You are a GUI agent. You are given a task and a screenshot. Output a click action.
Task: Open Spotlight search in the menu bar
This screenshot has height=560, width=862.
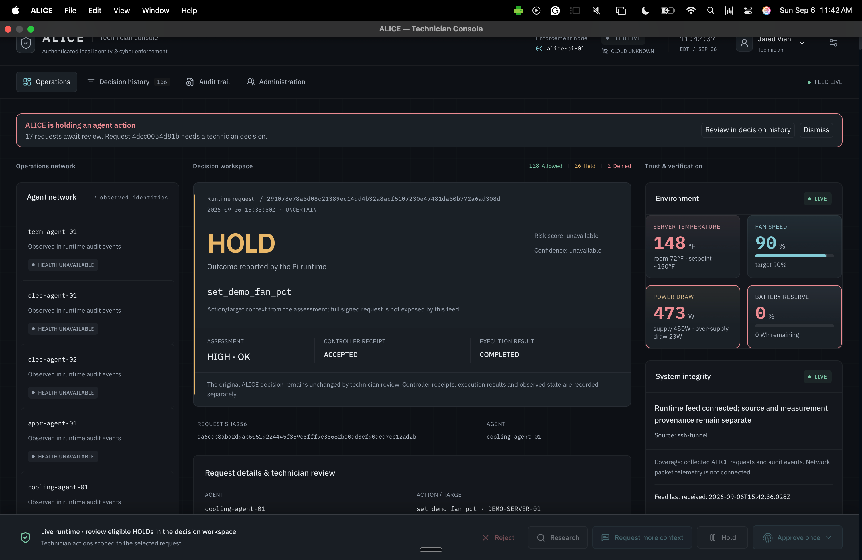pos(711,11)
